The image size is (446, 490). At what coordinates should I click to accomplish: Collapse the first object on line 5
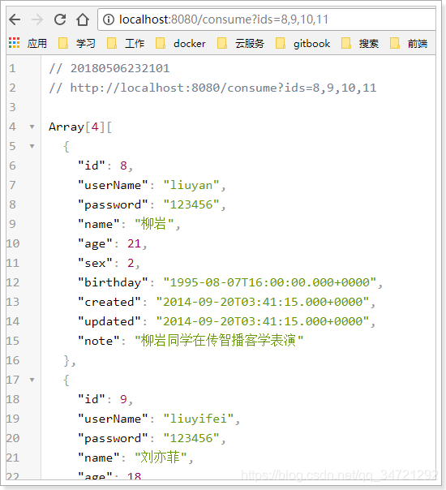pyautogui.click(x=32, y=146)
